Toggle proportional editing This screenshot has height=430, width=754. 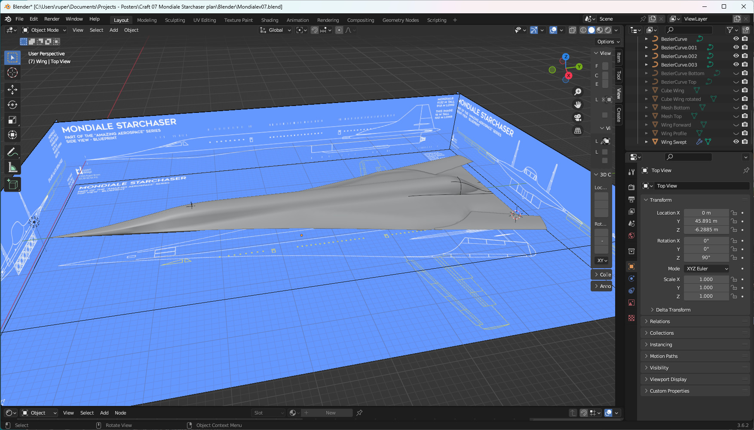pyautogui.click(x=339, y=30)
